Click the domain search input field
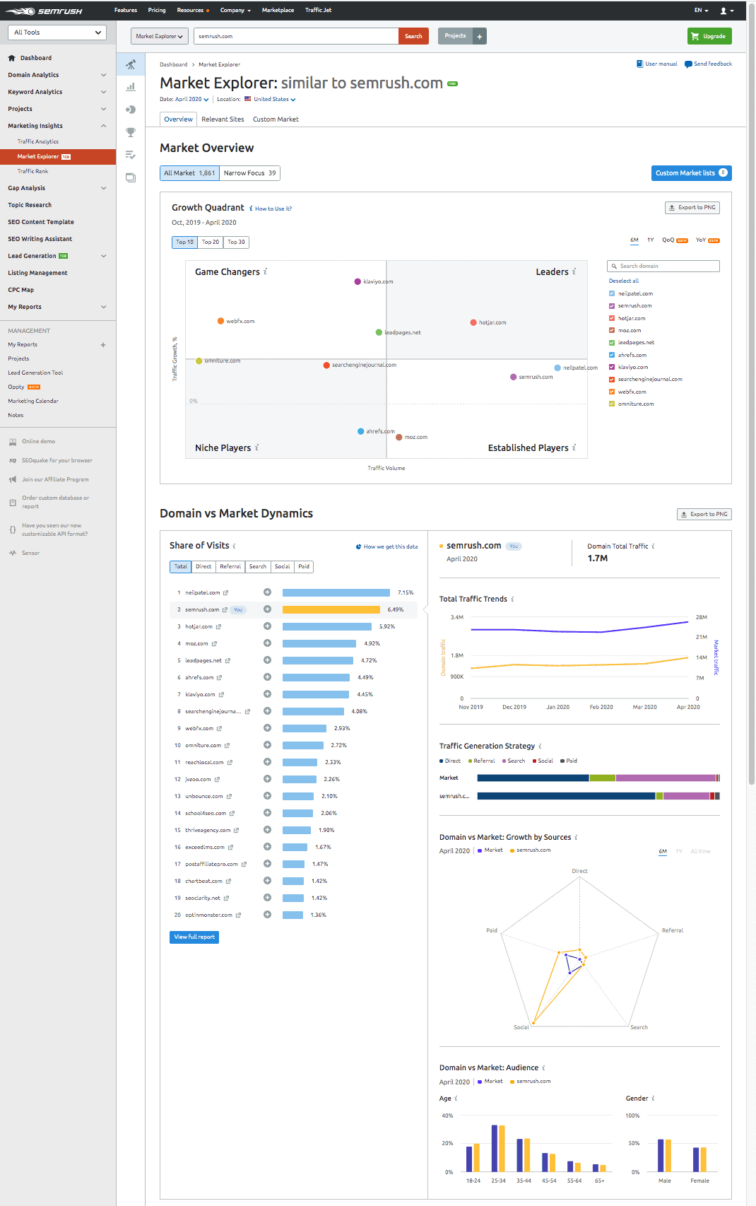Image resolution: width=756 pixels, height=1206 pixels. pyautogui.click(x=296, y=36)
